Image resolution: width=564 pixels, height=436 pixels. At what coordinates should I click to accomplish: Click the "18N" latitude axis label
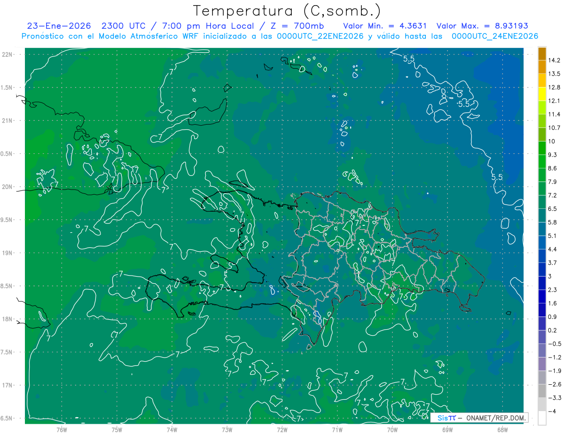[8, 319]
